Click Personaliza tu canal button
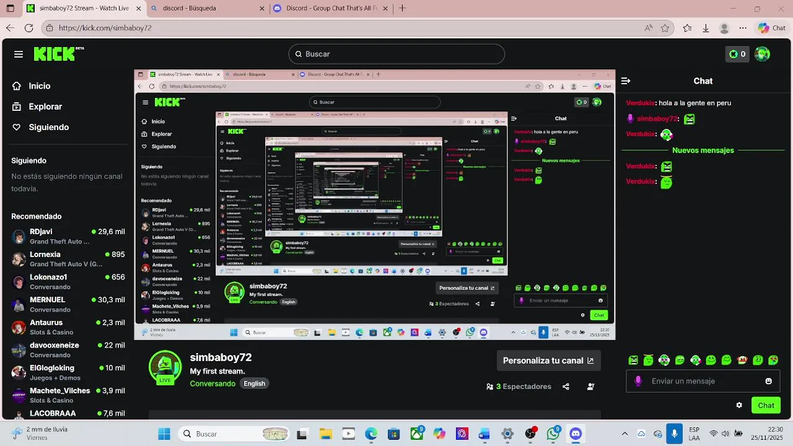This screenshot has height=446, width=793. [x=548, y=361]
